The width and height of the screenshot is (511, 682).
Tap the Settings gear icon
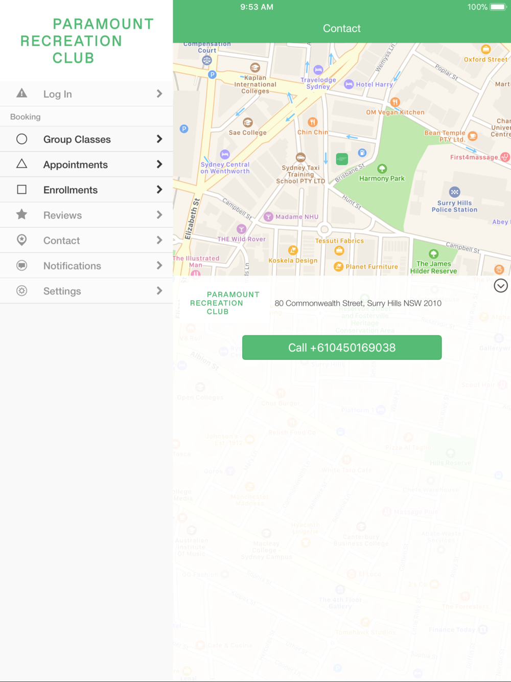(x=21, y=291)
